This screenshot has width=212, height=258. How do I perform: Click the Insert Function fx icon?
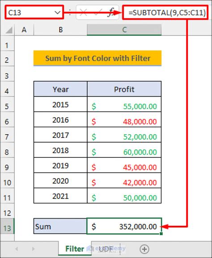pos(111,13)
